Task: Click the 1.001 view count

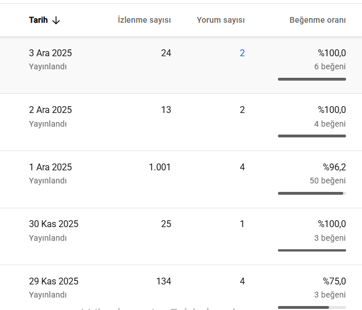Action: pyautogui.click(x=160, y=167)
